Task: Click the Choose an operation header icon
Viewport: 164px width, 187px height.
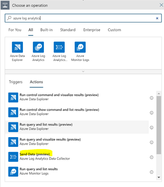Action: pos(5,5)
